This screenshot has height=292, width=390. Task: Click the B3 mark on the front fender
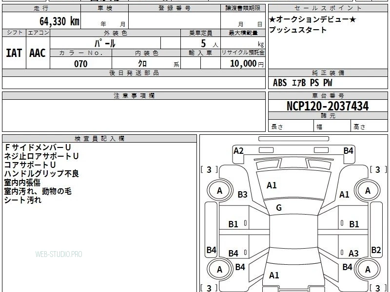242,194
